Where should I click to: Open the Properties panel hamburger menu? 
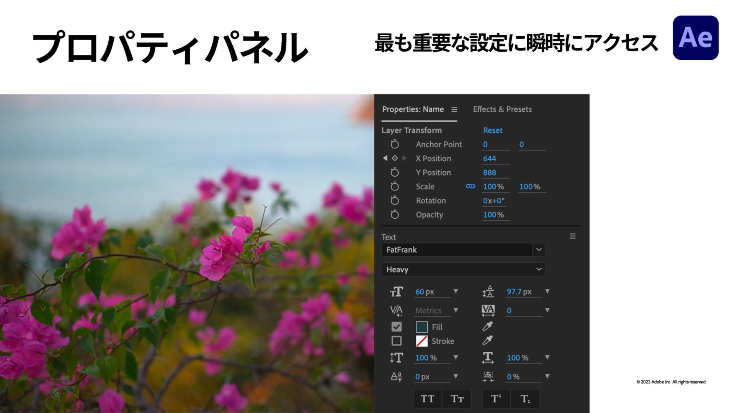454,110
